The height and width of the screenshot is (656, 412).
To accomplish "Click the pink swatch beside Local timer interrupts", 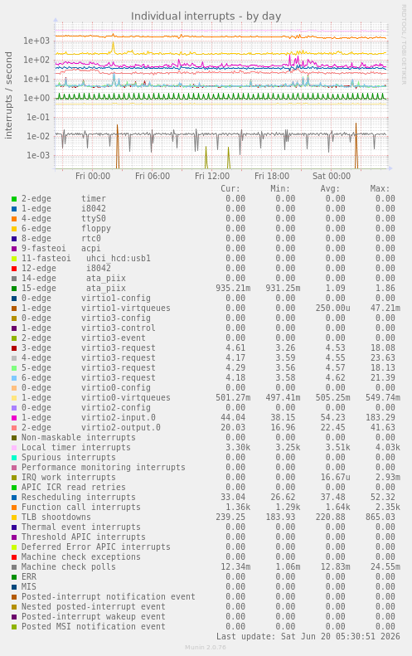I will (x=14, y=448).
